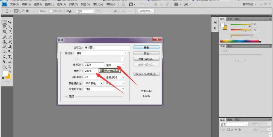Open the 图层(L) menu

click(49, 4)
